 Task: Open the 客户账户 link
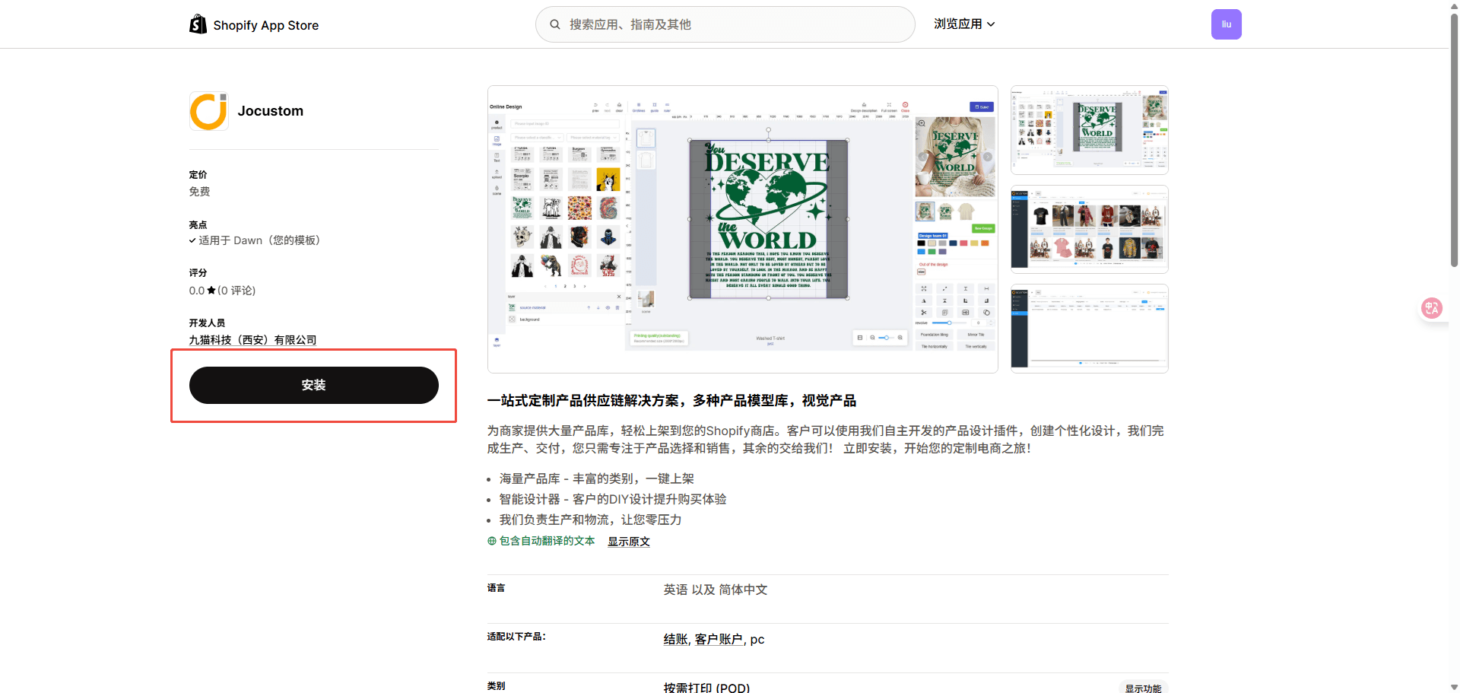point(719,639)
